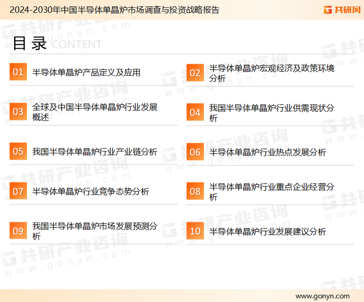This screenshot has width=364, height=302.
Task: Open chapter 我国半导体单晶炉市场发展预测分析
Action: [x=95, y=231]
